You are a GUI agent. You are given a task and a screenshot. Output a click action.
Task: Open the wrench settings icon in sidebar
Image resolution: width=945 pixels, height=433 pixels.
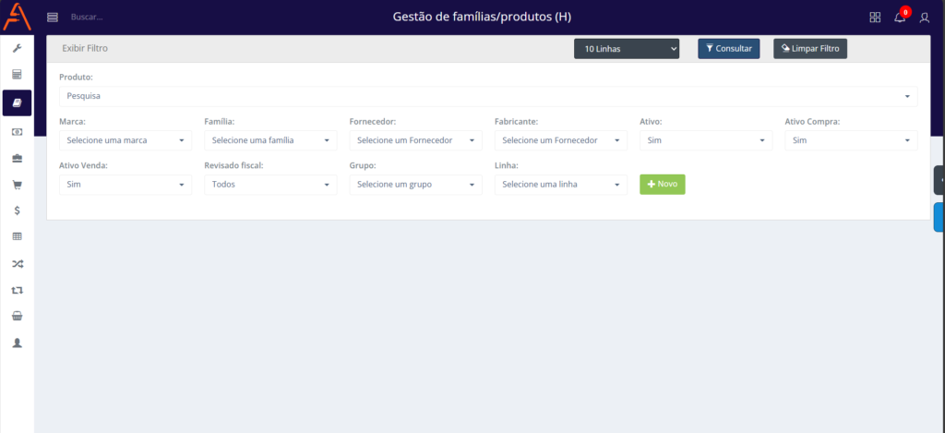click(x=17, y=48)
